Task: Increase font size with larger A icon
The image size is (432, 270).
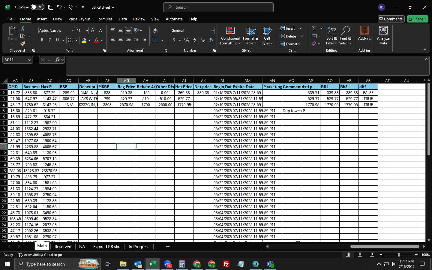Action: [x=93, y=31]
